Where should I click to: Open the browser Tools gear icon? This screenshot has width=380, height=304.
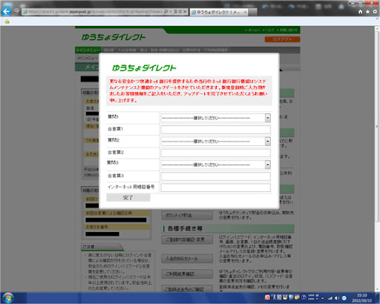click(375, 12)
